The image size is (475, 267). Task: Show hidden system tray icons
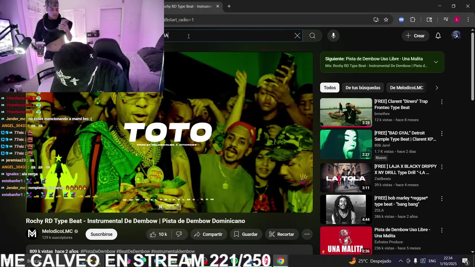(400, 261)
